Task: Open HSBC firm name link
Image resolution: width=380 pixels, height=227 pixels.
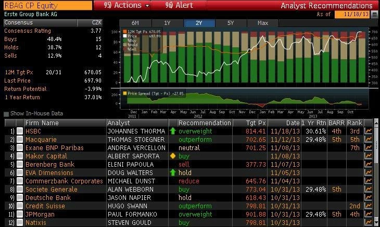Action: tap(33, 131)
